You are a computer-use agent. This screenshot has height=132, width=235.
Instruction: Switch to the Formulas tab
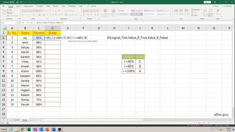pos(40,6)
